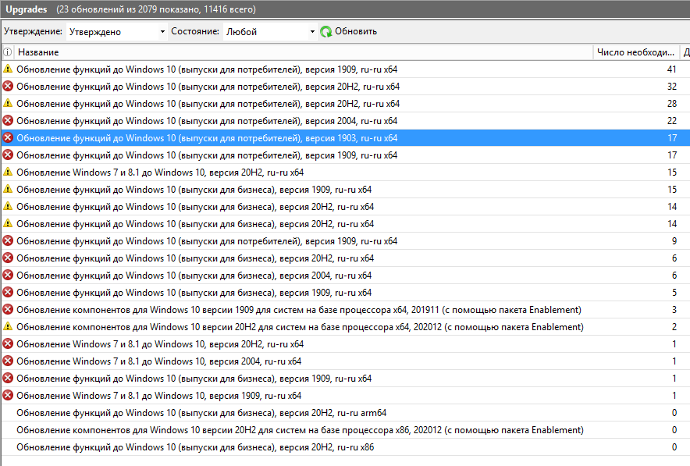This screenshot has width=690, height=466.
Task: Click the info icon in column header
Action: click(x=8, y=52)
